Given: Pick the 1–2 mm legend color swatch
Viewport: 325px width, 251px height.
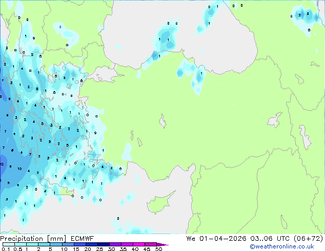Looking at the screenshot, I should [32, 244].
